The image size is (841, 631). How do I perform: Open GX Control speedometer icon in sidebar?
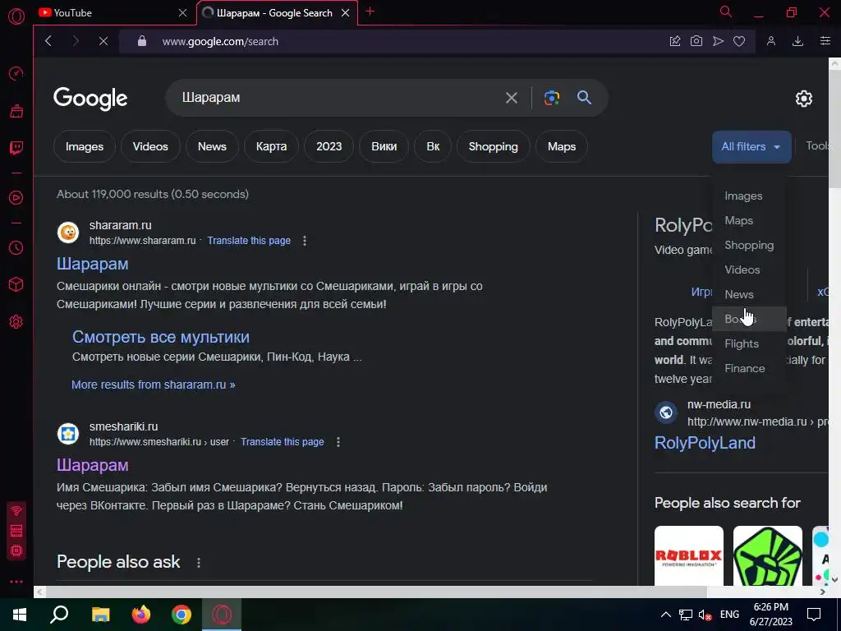pyautogui.click(x=16, y=73)
